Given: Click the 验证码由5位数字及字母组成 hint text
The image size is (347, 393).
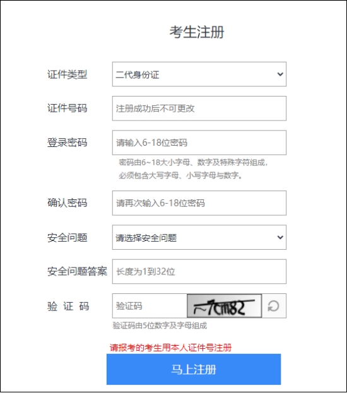Looking at the screenshot, I should [x=160, y=326].
